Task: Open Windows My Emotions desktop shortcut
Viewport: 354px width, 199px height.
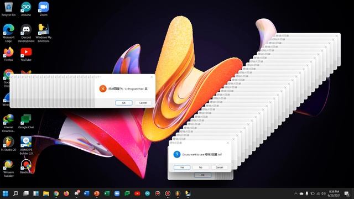Action: coord(44,33)
